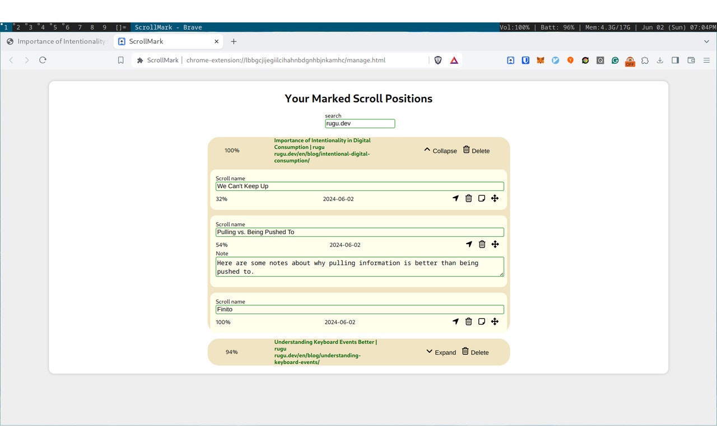Focus the search field containing rugu.dev

pos(360,123)
